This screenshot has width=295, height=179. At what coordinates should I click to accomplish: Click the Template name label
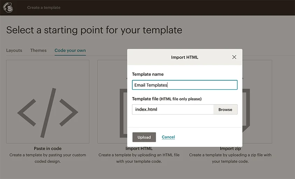148,74
